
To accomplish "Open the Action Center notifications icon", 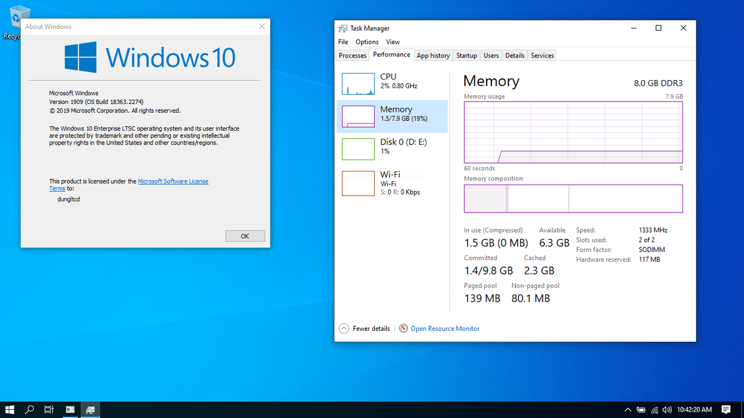I will point(726,410).
